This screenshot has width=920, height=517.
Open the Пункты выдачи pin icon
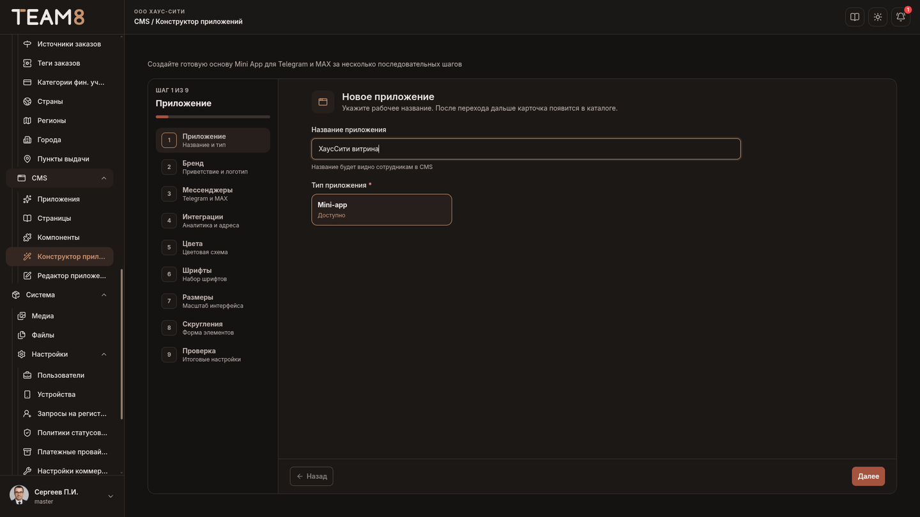(27, 159)
